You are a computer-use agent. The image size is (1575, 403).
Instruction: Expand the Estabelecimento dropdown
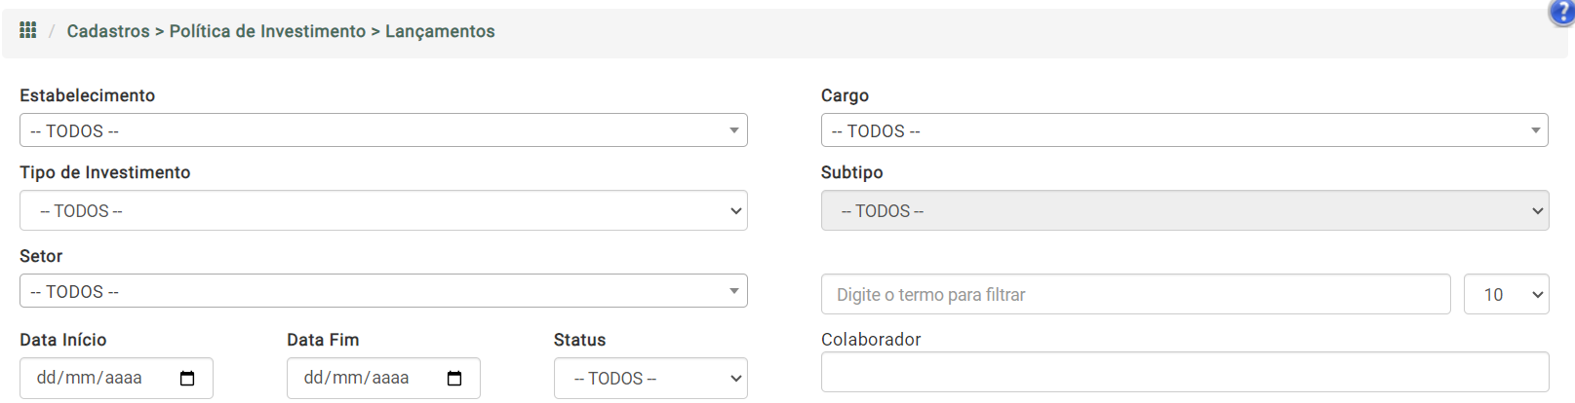click(x=383, y=130)
